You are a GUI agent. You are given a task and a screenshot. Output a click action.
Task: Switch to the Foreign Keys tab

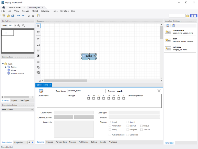(61, 142)
